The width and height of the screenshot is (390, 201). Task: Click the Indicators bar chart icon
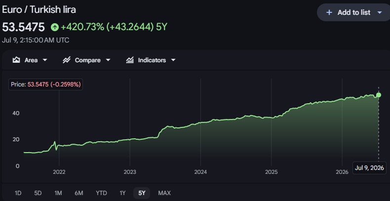click(x=130, y=60)
